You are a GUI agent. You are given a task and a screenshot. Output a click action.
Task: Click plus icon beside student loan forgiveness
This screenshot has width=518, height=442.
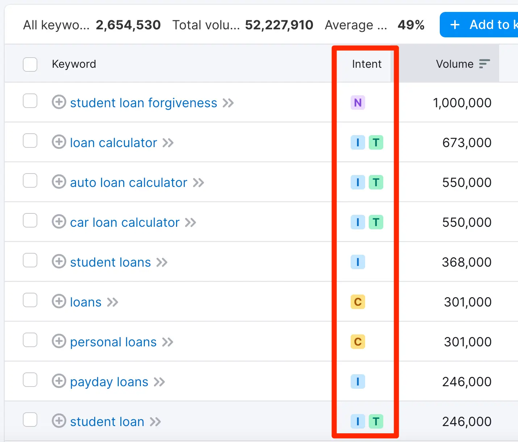point(59,102)
